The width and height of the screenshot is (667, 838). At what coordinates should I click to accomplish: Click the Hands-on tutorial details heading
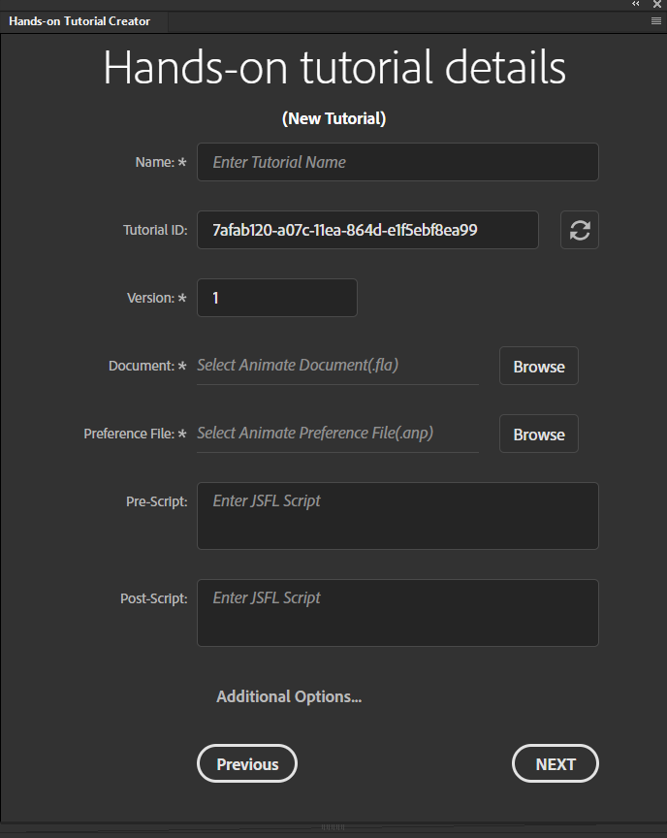[334, 68]
